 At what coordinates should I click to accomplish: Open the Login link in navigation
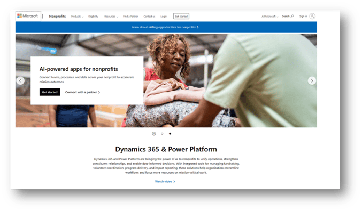[x=164, y=17]
